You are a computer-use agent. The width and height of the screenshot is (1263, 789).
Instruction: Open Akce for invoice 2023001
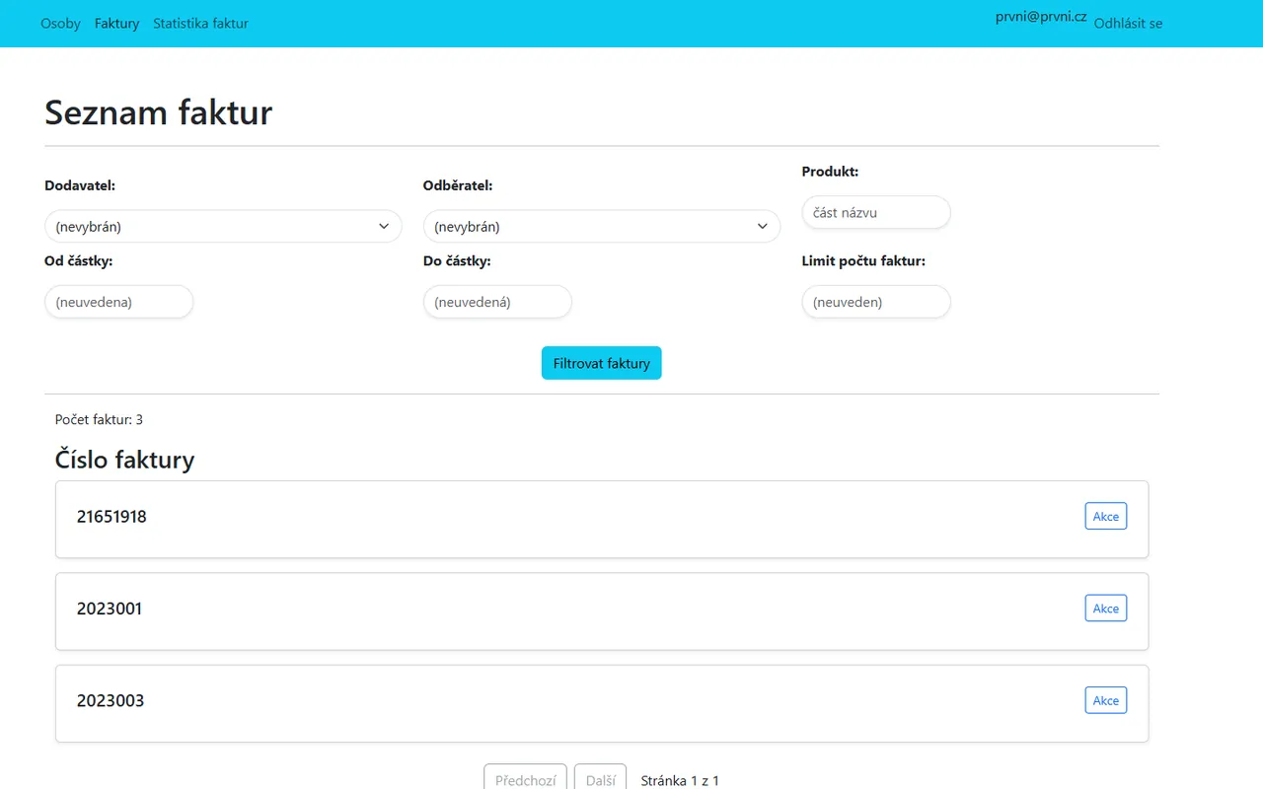[x=1105, y=609]
